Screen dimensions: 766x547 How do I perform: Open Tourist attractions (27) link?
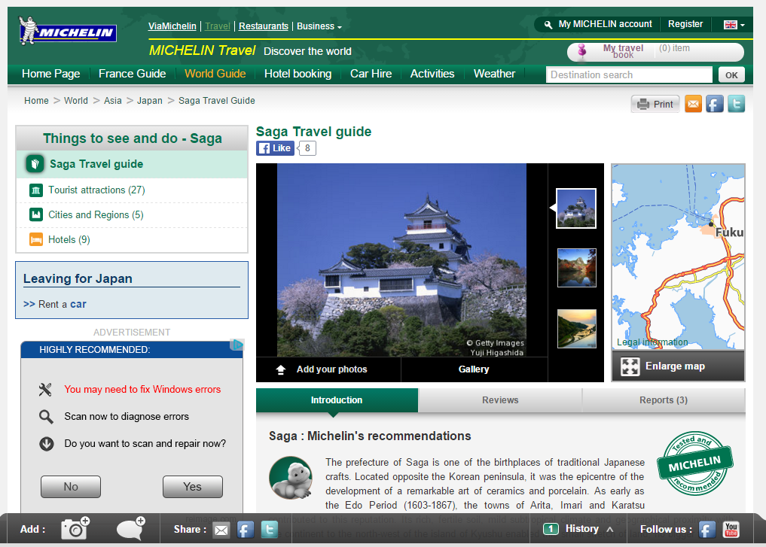[96, 190]
